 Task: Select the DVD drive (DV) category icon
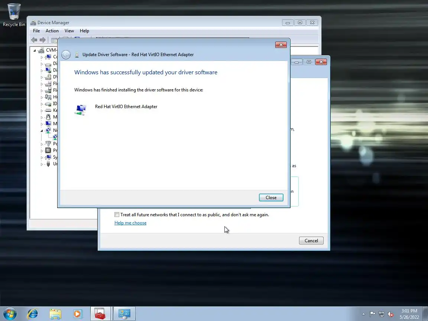48,77
